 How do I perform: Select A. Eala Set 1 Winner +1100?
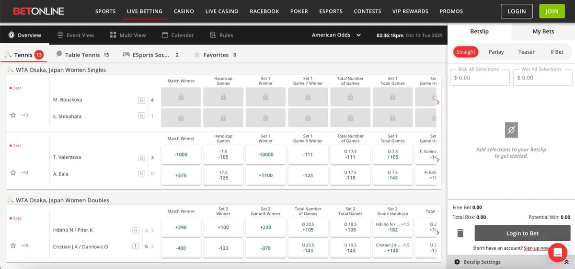265,175
